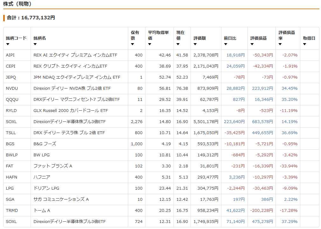
Task: Sort by 取得日 column arrow
Action: pyautogui.click(x=304, y=44)
